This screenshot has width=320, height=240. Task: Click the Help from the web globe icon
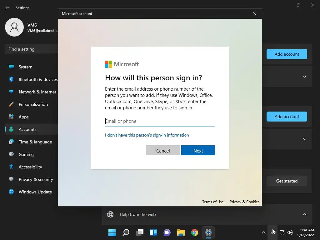click(110, 214)
